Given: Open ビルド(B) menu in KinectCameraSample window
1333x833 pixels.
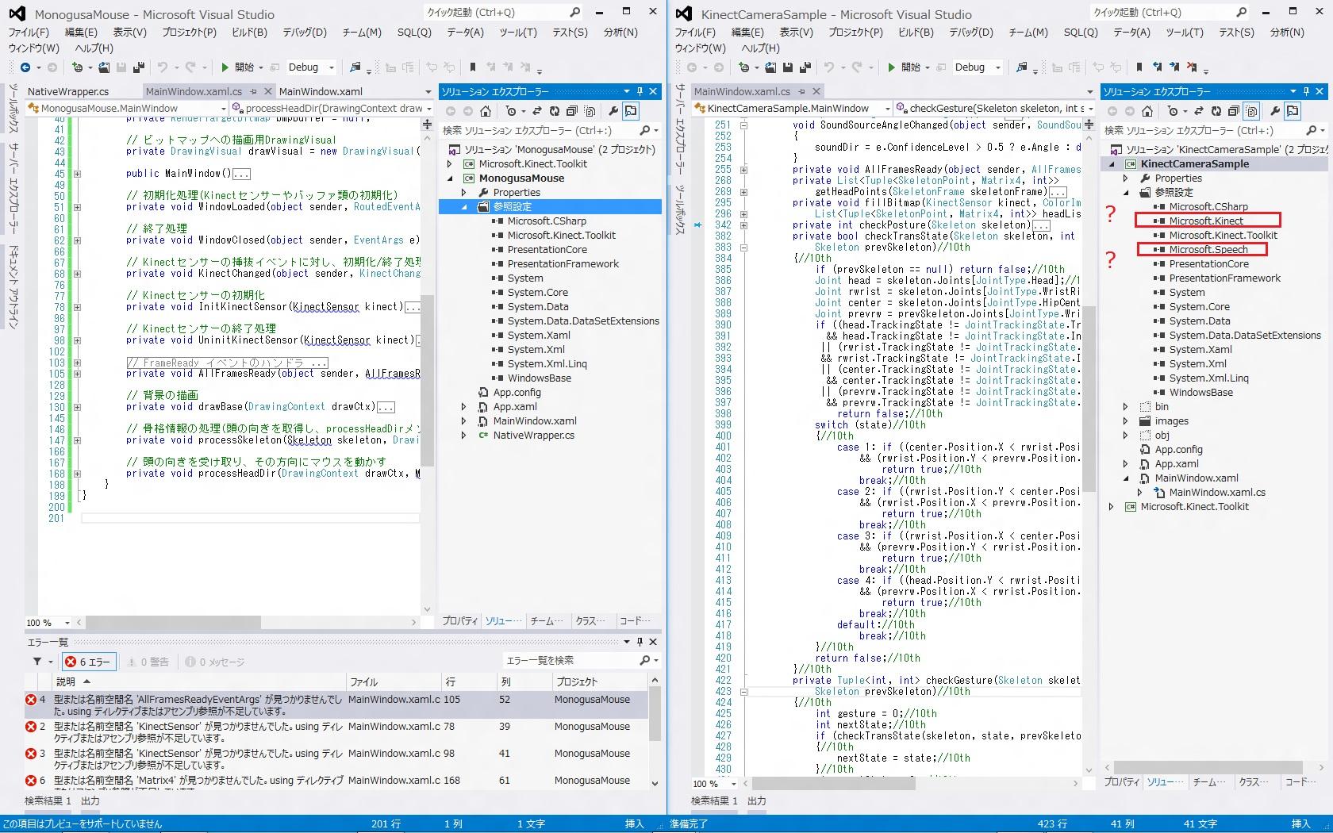Looking at the screenshot, I should point(915,32).
